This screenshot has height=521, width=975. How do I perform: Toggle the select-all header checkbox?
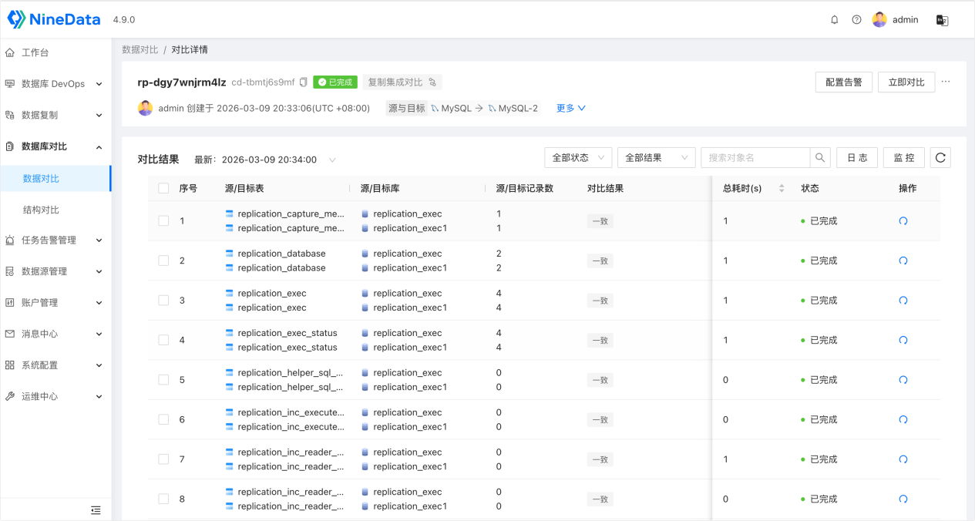point(163,188)
